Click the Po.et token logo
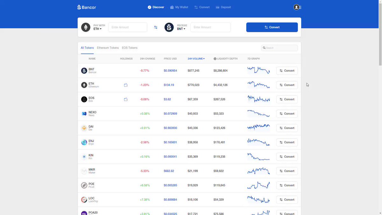Screen dimensions: 382x215 pyautogui.click(x=84, y=185)
